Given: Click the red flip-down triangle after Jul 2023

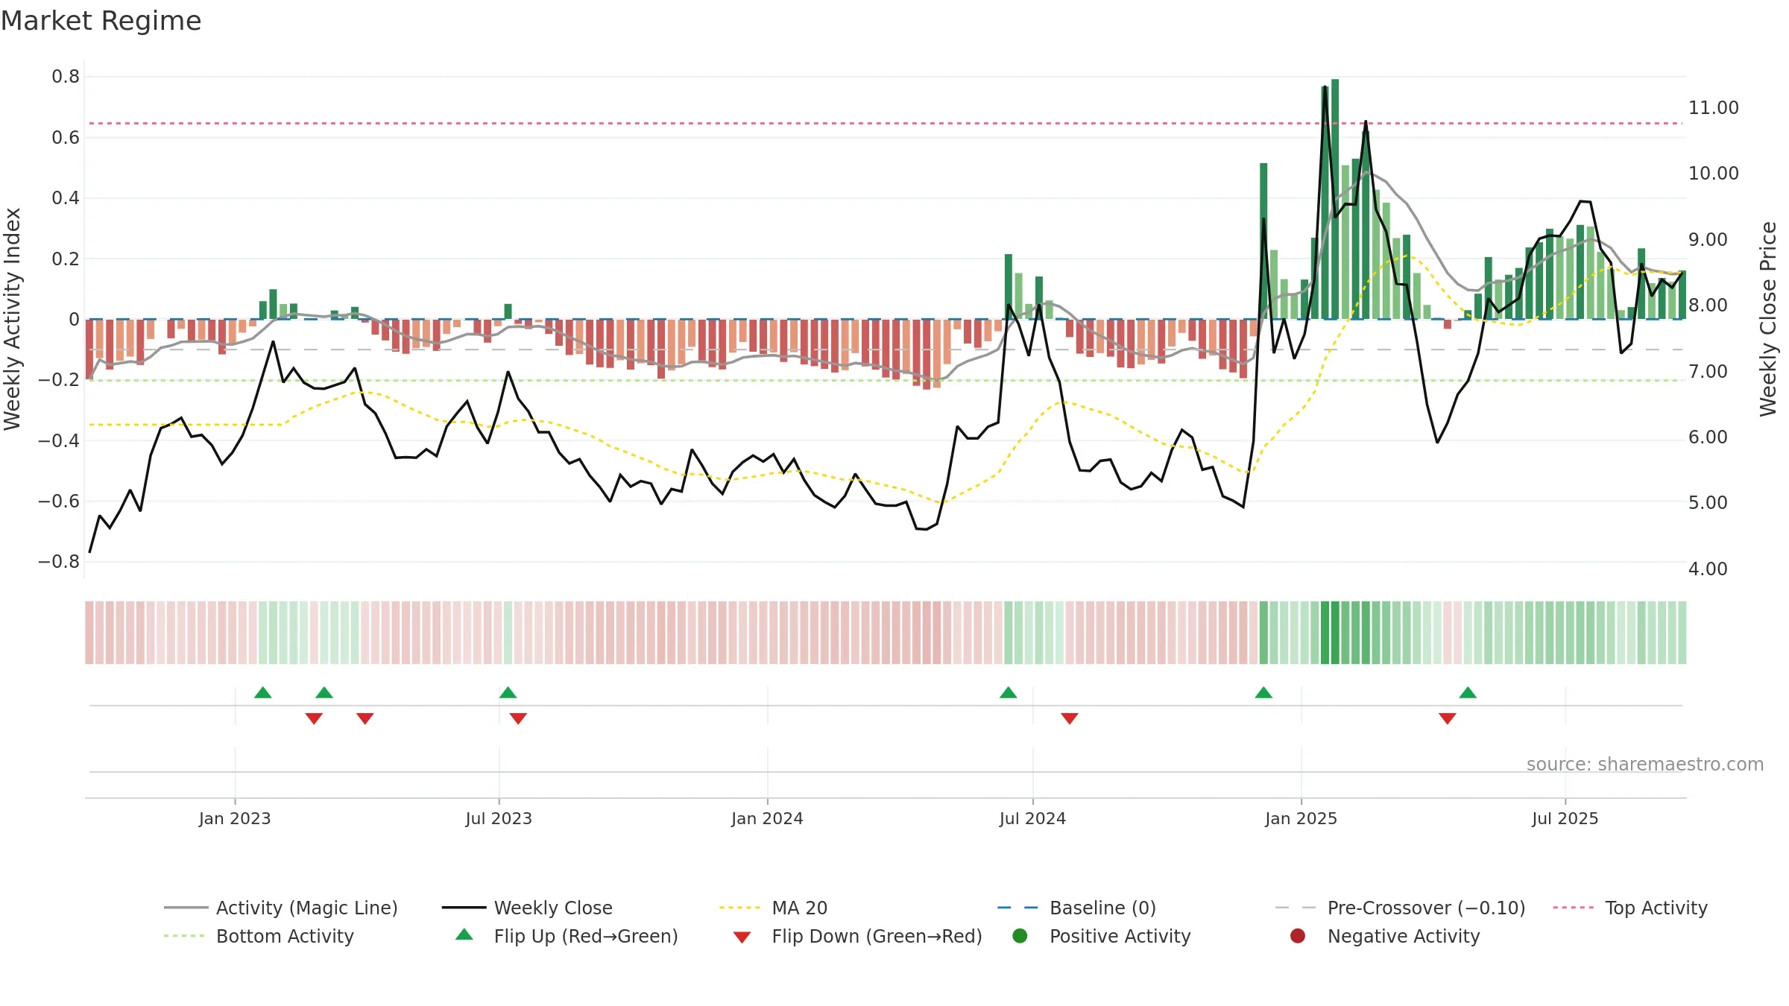Looking at the screenshot, I should tap(518, 718).
